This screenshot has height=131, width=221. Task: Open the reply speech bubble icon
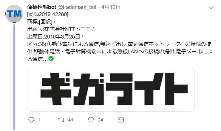coord(31,120)
